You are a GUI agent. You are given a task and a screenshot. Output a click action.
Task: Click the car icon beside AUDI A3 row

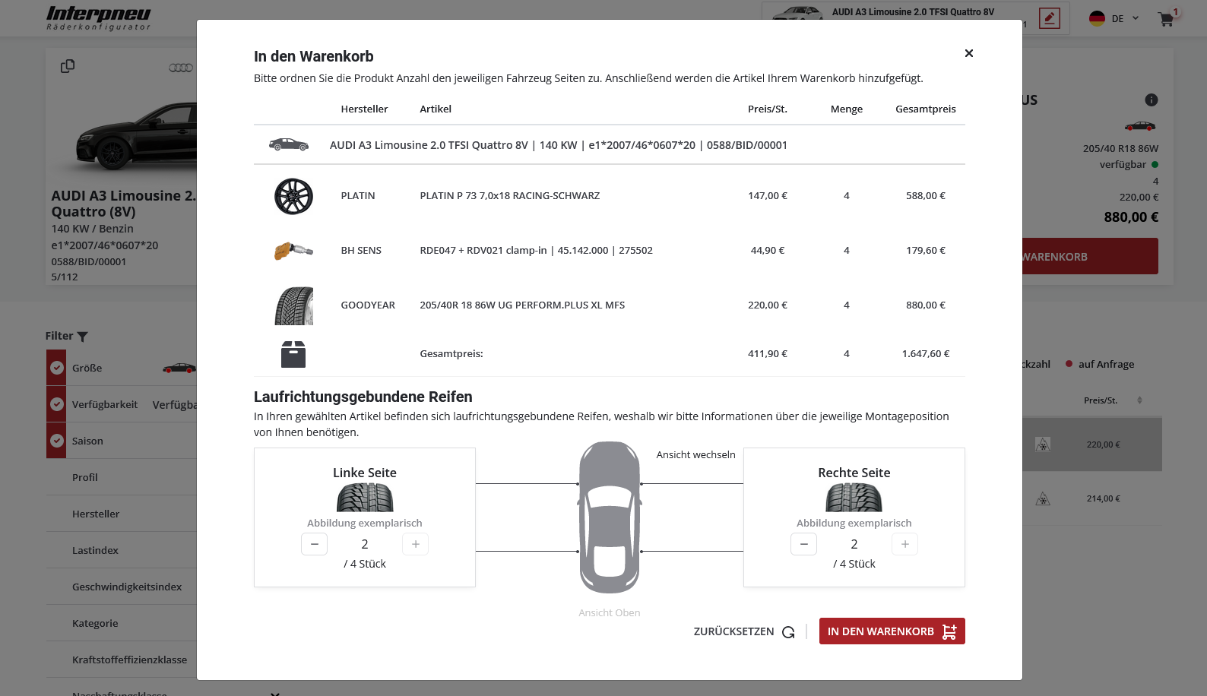pyautogui.click(x=289, y=144)
